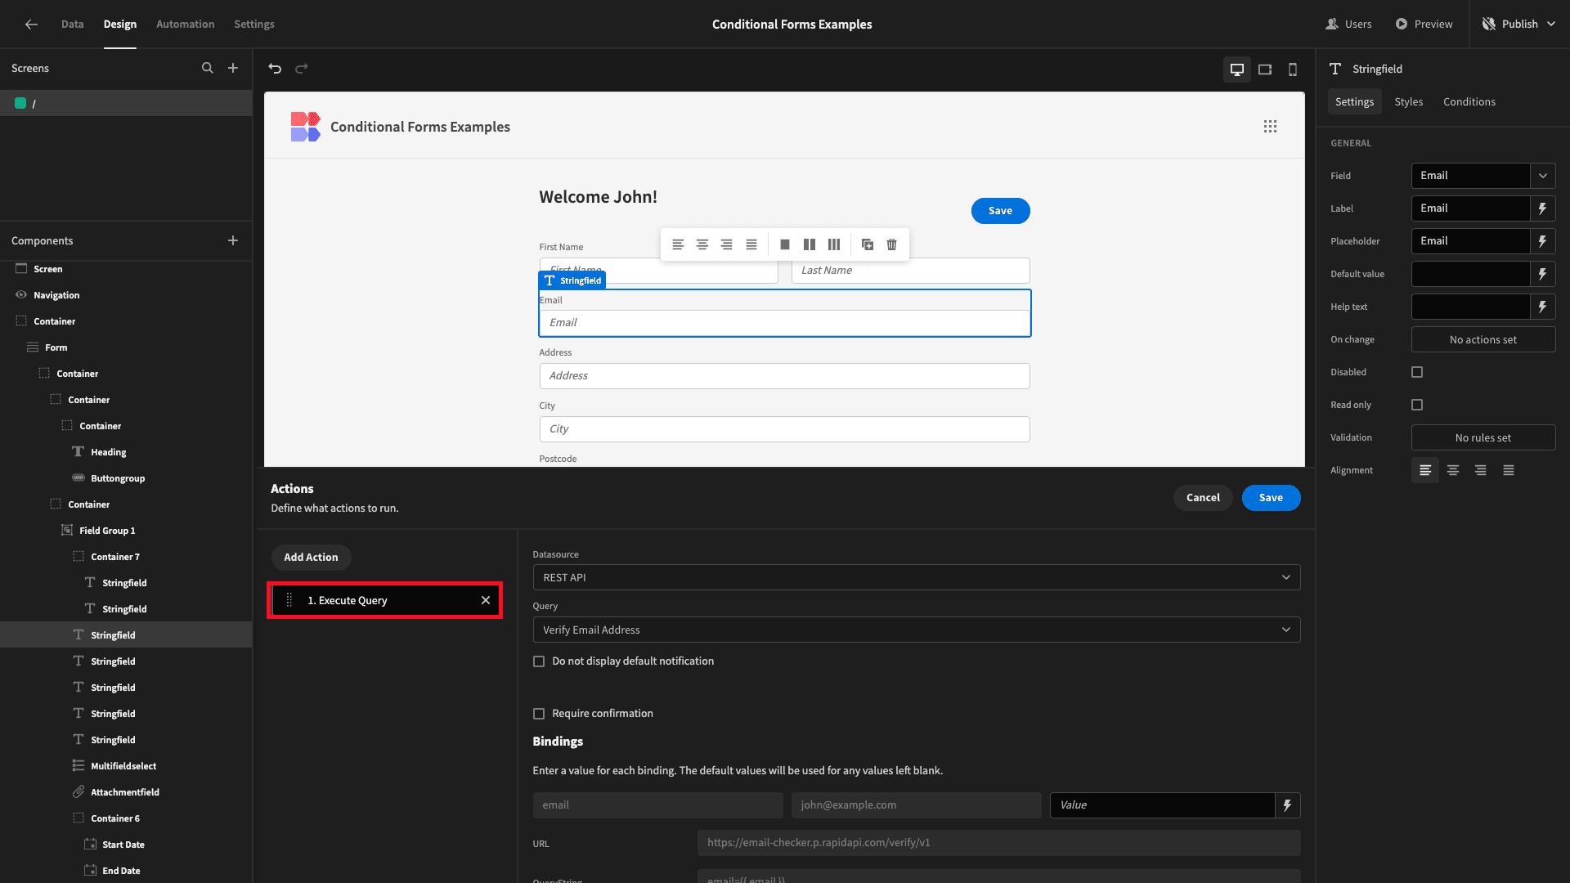1570x883 pixels.
Task: Select Container 7 in component tree
Action: pyautogui.click(x=115, y=557)
